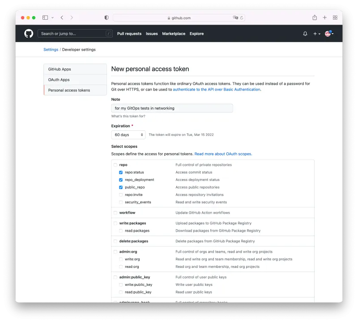Uncheck the repo:status scope
Image resolution: width=358 pixels, height=323 pixels.
[x=121, y=172]
